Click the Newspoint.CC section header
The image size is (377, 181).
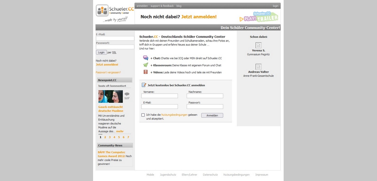(115, 80)
